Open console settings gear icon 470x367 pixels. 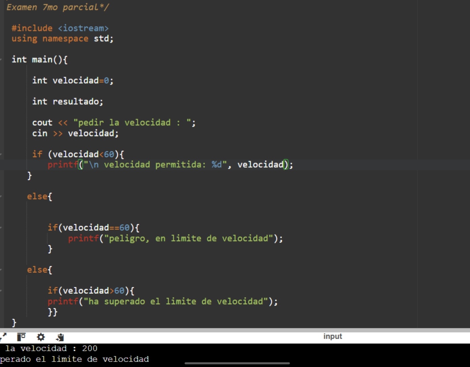pyautogui.click(x=41, y=337)
